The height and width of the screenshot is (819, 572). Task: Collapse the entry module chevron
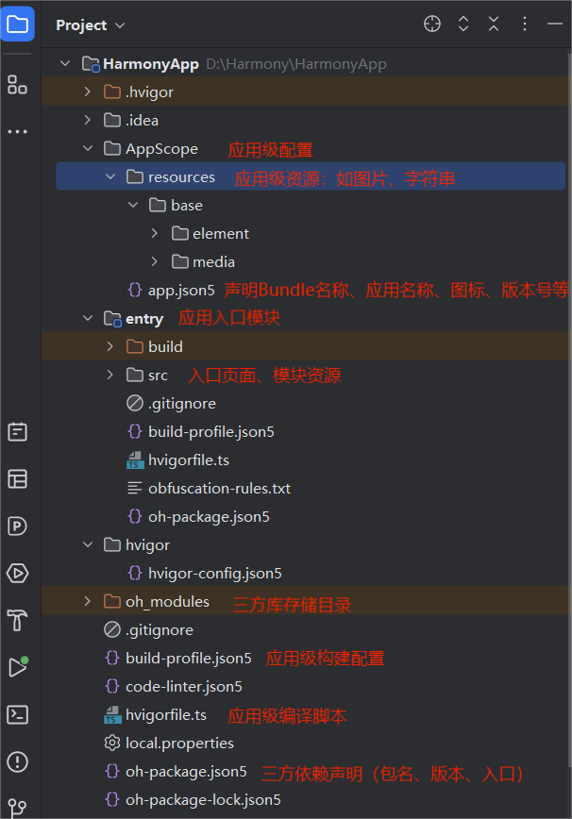click(88, 318)
